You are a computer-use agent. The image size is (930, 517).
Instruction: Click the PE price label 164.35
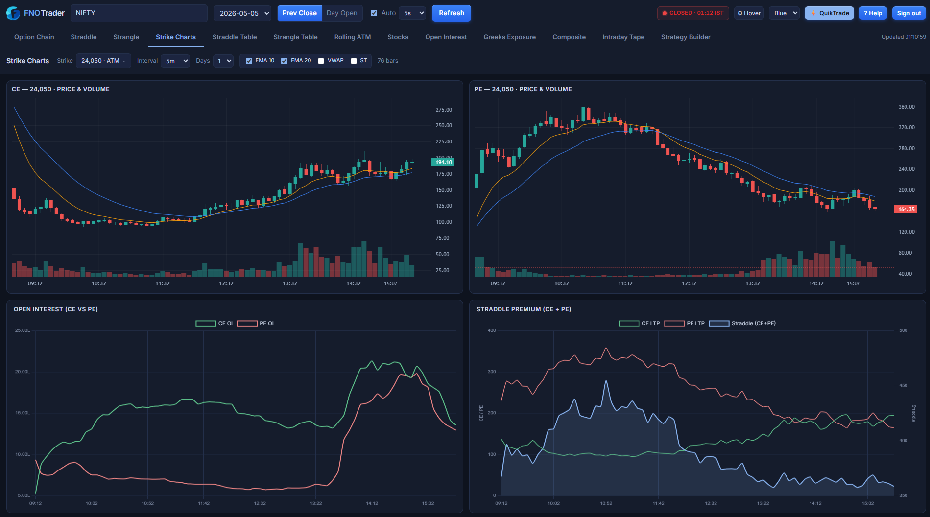(906, 209)
